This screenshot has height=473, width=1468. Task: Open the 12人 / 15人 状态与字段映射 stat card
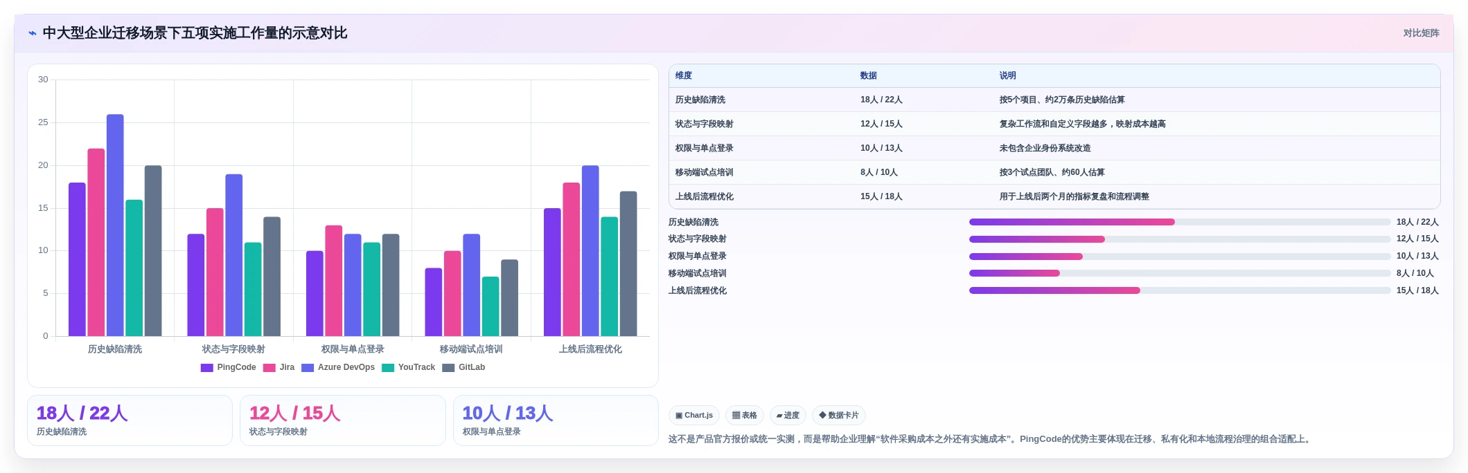[342, 420]
